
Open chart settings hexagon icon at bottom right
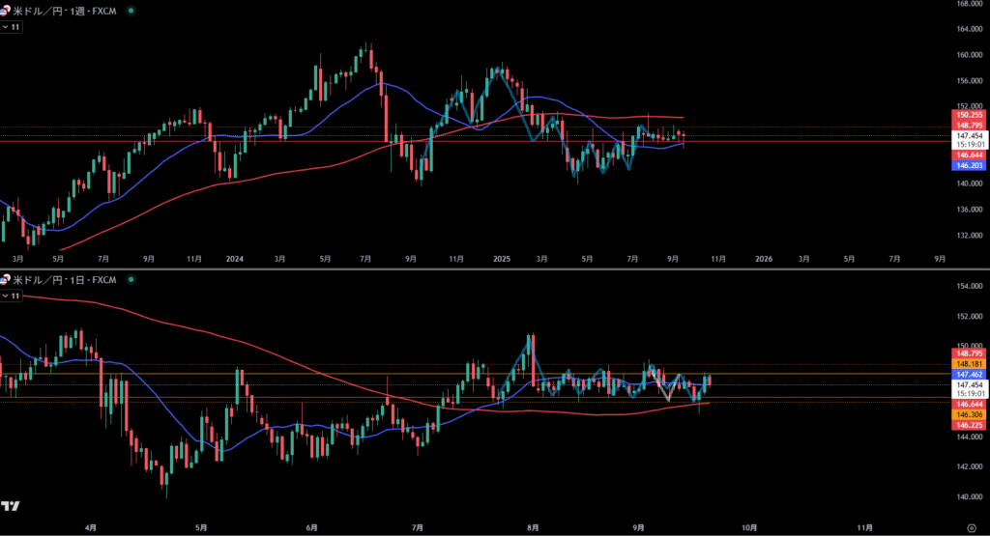pos(971,528)
